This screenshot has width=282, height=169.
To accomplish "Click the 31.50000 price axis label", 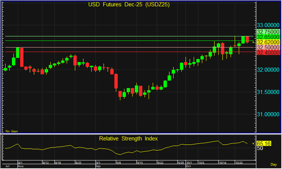I will click(x=268, y=92).
